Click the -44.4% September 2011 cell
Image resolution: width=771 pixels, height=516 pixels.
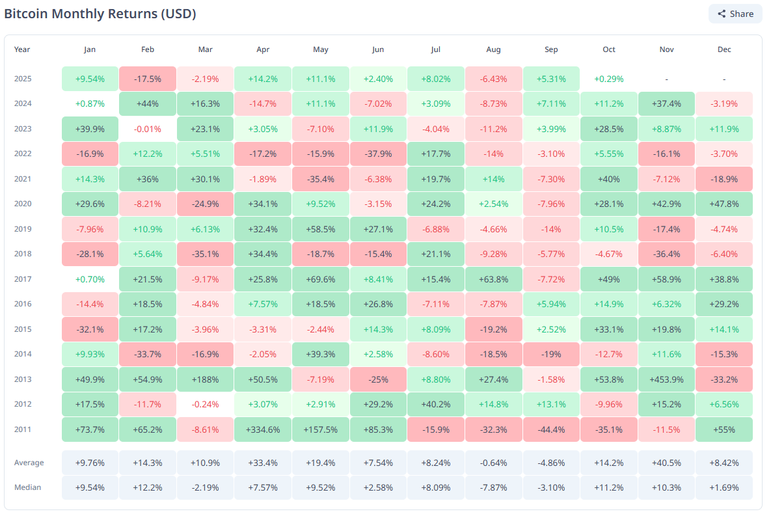[551, 429]
